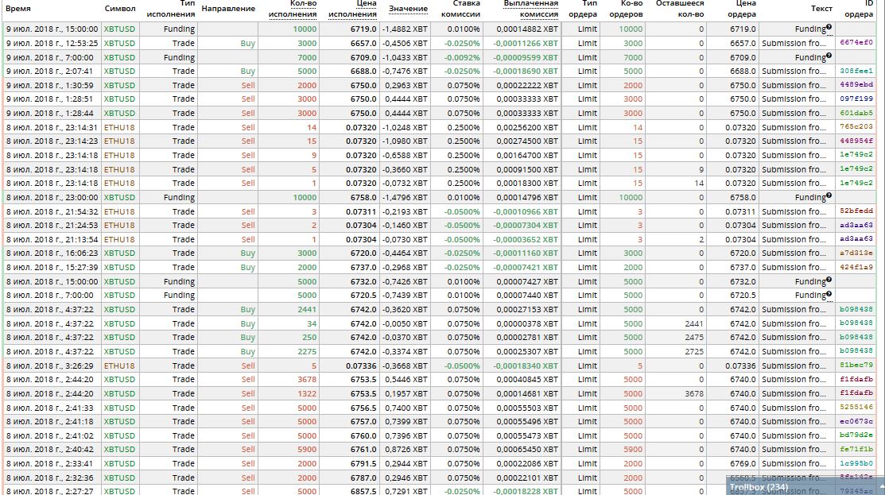Click the execution price 6791.5
Screen dimensions: 885x495
pos(363,463)
